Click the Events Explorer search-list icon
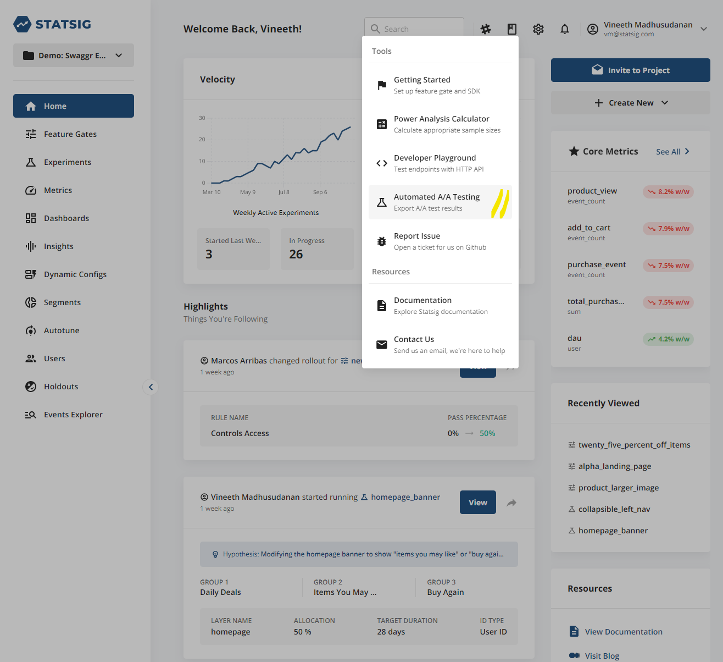 click(x=31, y=415)
